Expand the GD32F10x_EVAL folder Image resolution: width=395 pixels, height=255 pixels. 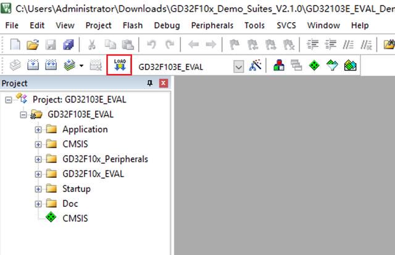click(38, 174)
